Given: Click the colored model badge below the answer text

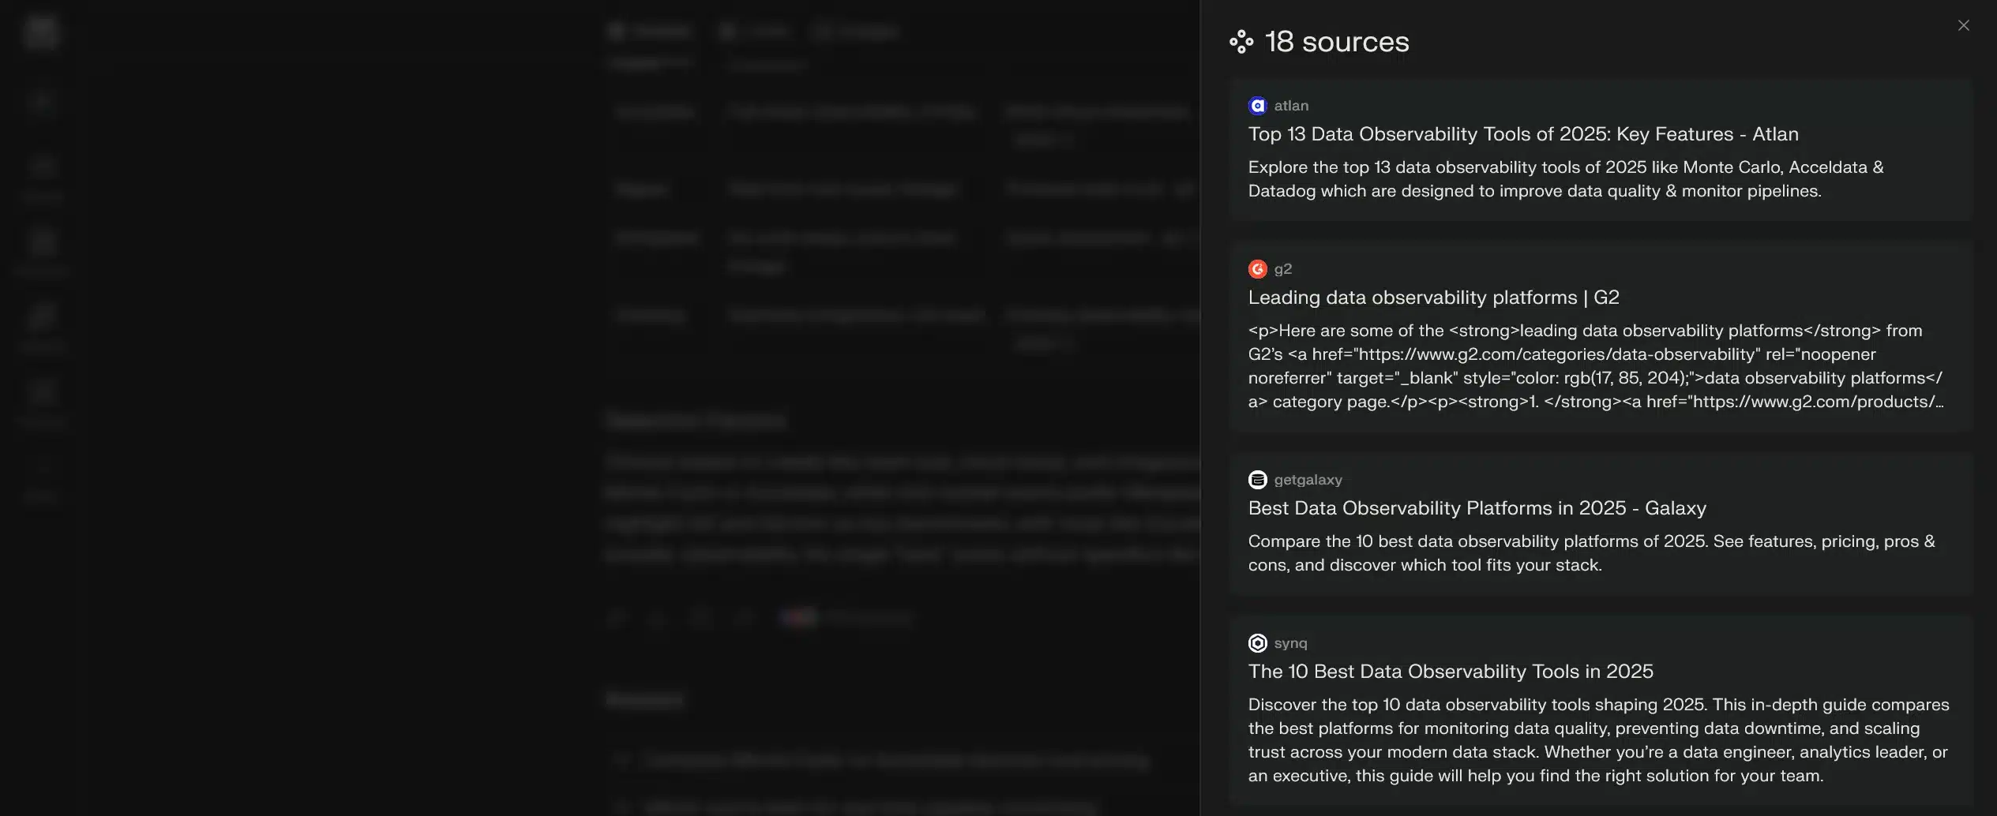Looking at the screenshot, I should click(798, 617).
